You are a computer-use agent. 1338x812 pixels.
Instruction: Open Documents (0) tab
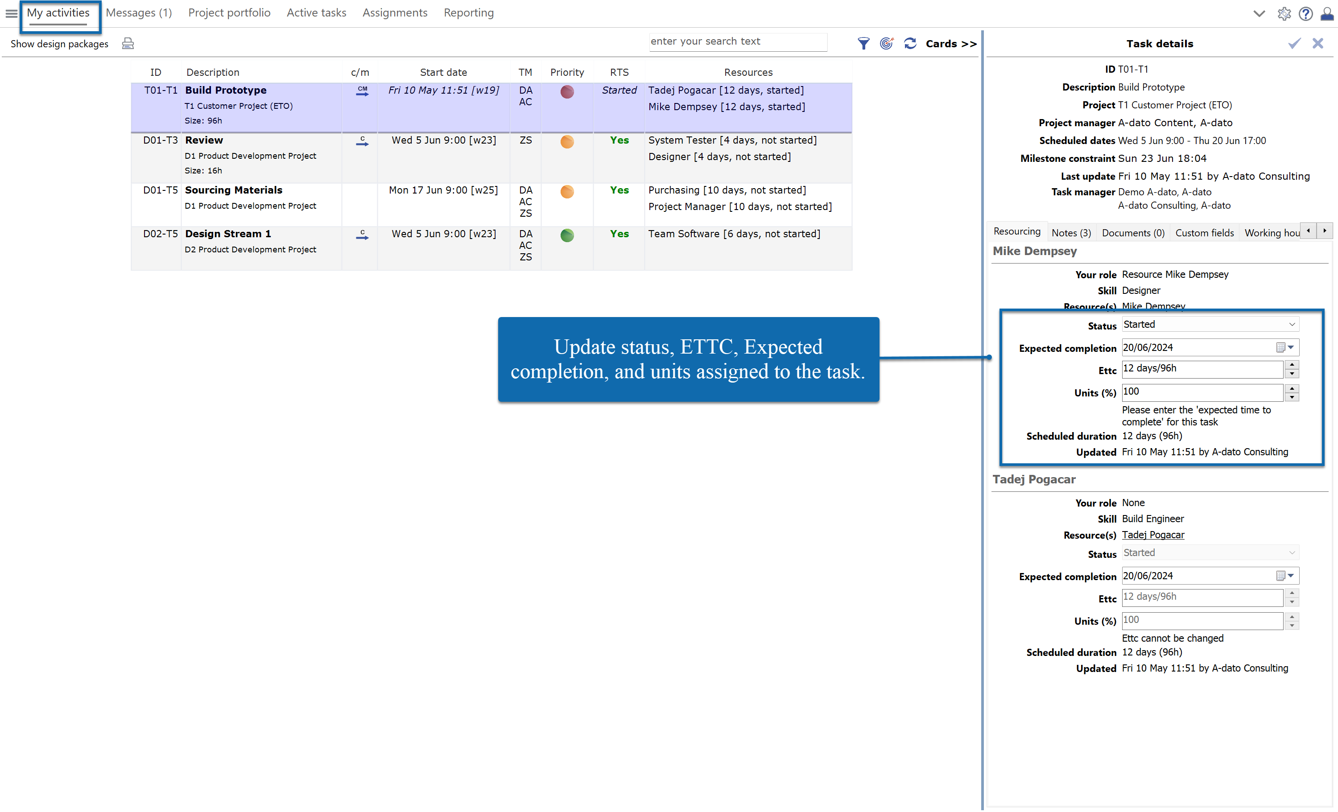pyautogui.click(x=1133, y=233)
